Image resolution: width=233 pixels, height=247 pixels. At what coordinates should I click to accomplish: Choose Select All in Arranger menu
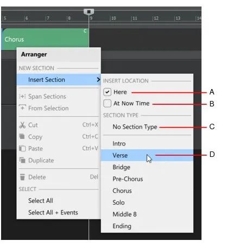[x=41, y=200]
